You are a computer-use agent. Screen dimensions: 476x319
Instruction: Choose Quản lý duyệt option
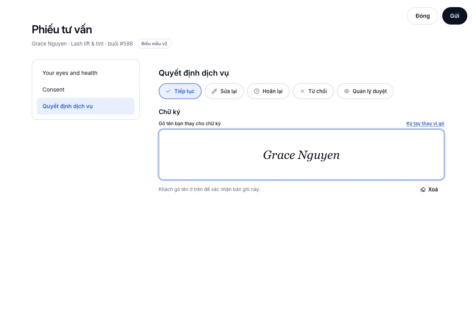365,91
